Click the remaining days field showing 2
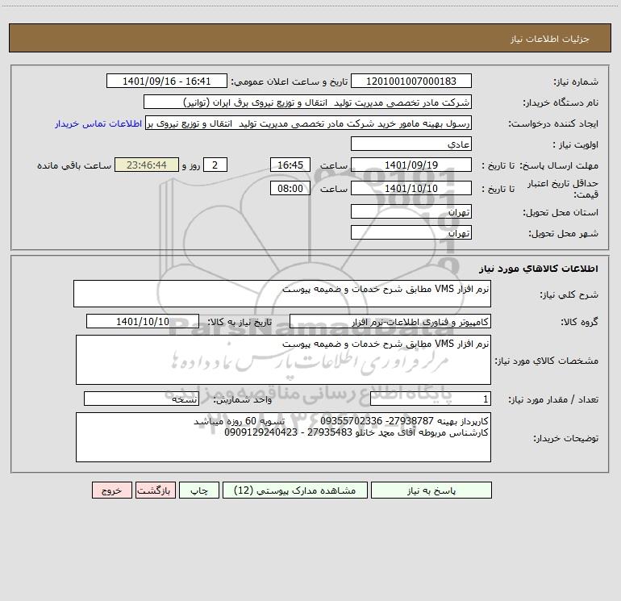The image size is (621, 601). (x=215, y=165)
